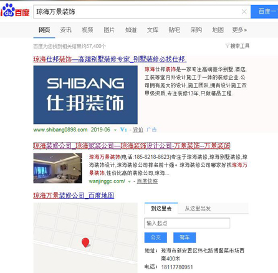Click the 驾车 route button
This screenshot has height=273, width=278.
[185, 237]
